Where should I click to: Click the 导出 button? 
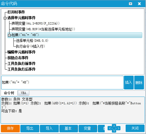click(x=30, y=129)
